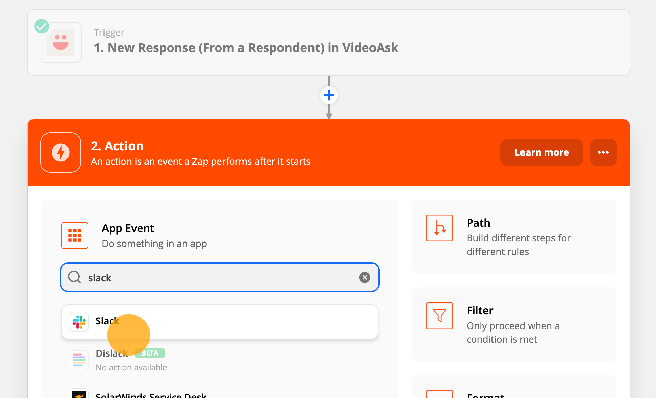Click the 'Trigger' label text
The height and width of the screenshot is (398, 656).
tap(109, 32)
